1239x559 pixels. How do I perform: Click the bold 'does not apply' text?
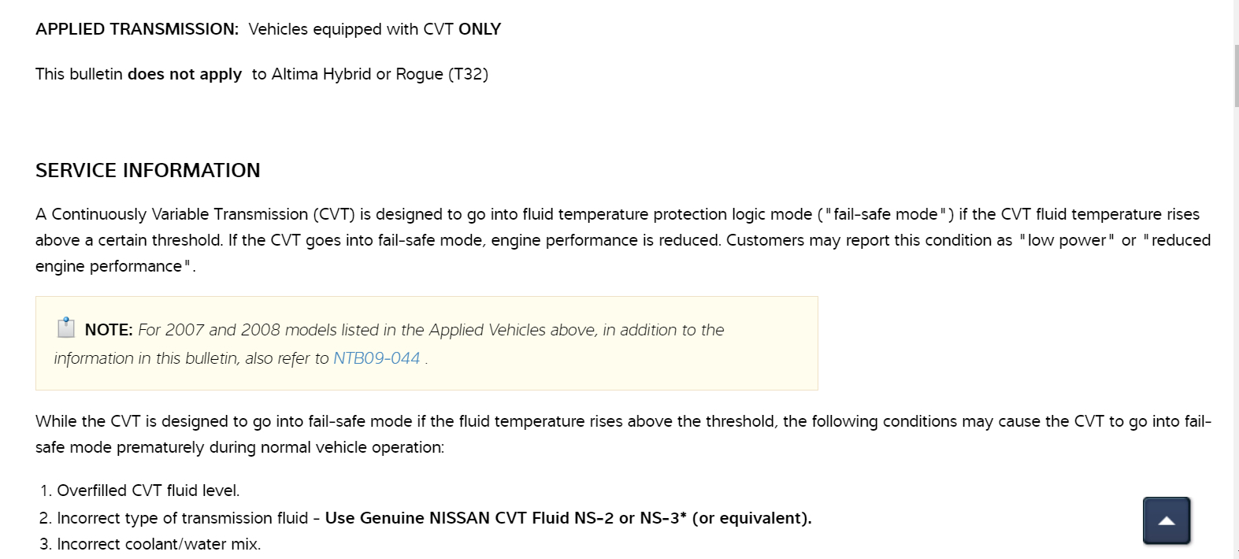pos(184,74)
